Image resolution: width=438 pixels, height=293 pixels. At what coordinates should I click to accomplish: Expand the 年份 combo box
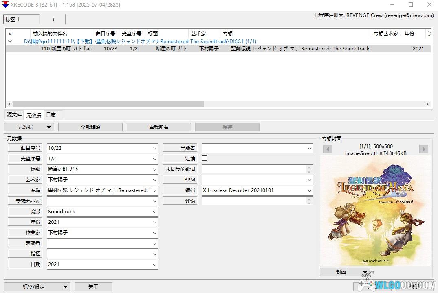(x=155, y=223)
